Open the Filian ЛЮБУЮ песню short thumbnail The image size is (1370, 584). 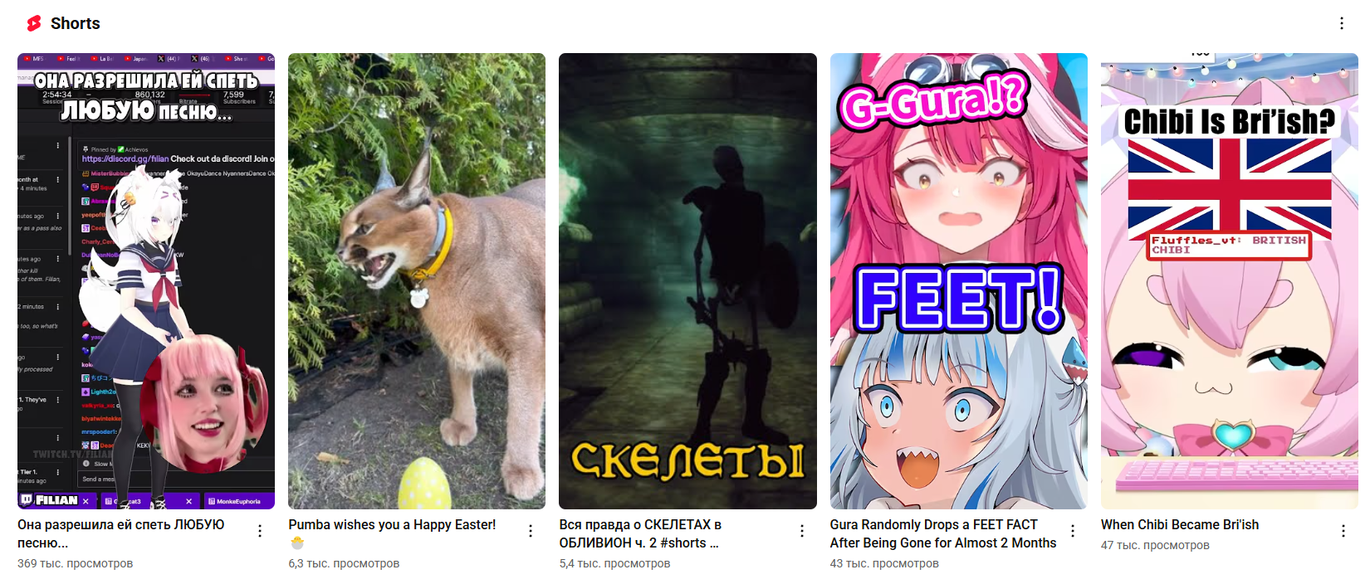coord(146,281)
